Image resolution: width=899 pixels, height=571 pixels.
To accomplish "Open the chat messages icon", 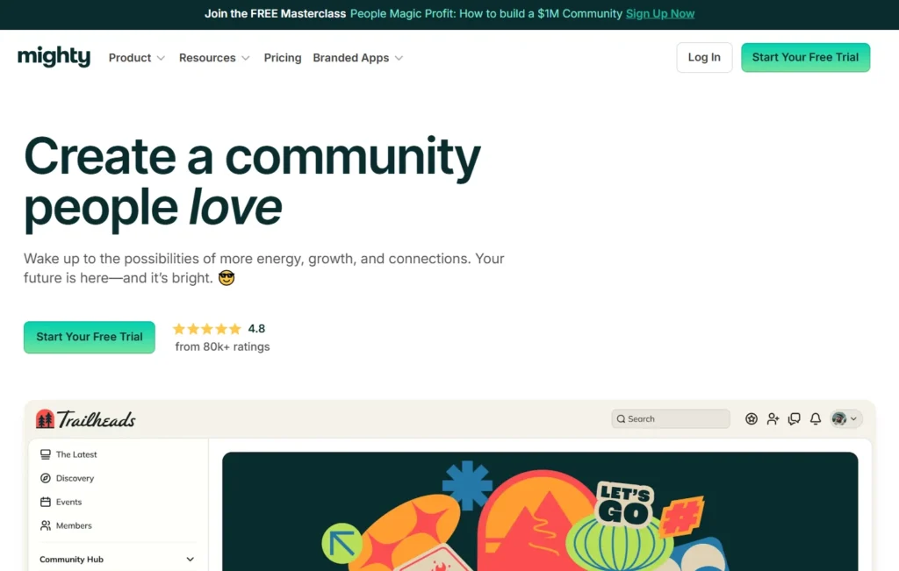I will pyautogui.click(x=795, y=419).
